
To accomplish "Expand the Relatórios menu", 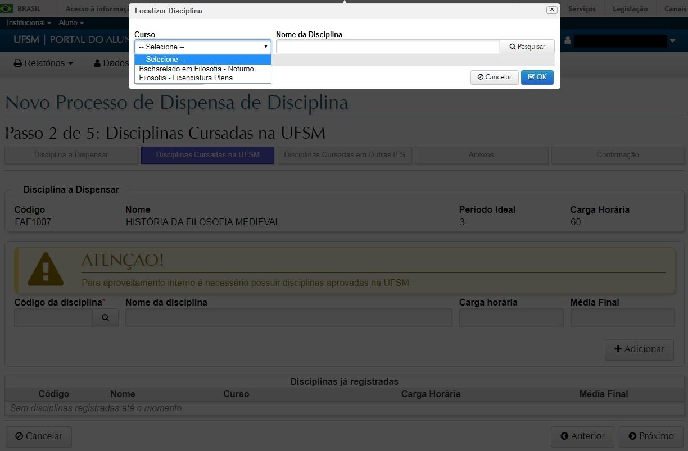I will coord(44,63).
